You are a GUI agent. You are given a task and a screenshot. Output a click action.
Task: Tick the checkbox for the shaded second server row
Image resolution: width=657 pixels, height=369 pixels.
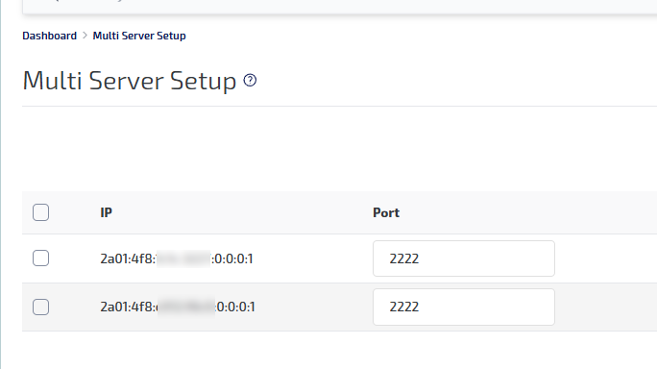(x=40, y=307)
